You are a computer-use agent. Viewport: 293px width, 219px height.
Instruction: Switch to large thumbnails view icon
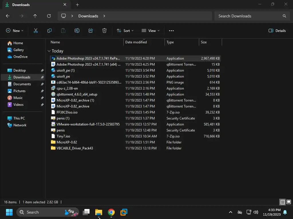(289, 202)
